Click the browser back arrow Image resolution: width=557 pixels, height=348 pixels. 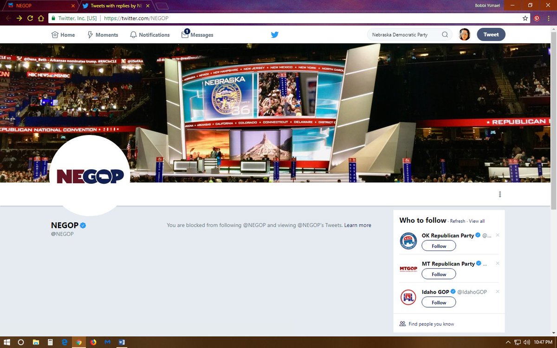pyautogui.click(x=8, y=18)
